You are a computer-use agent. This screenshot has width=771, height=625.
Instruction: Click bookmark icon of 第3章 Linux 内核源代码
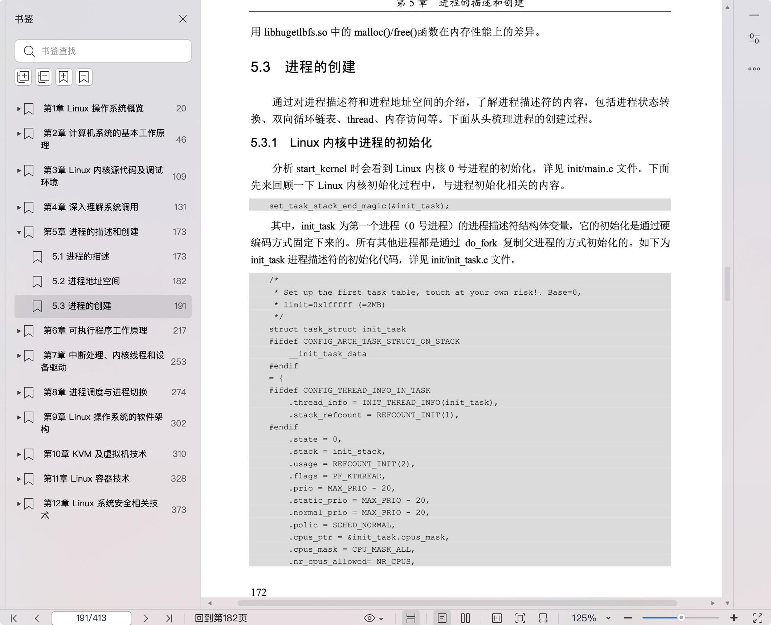pos(29,171)
